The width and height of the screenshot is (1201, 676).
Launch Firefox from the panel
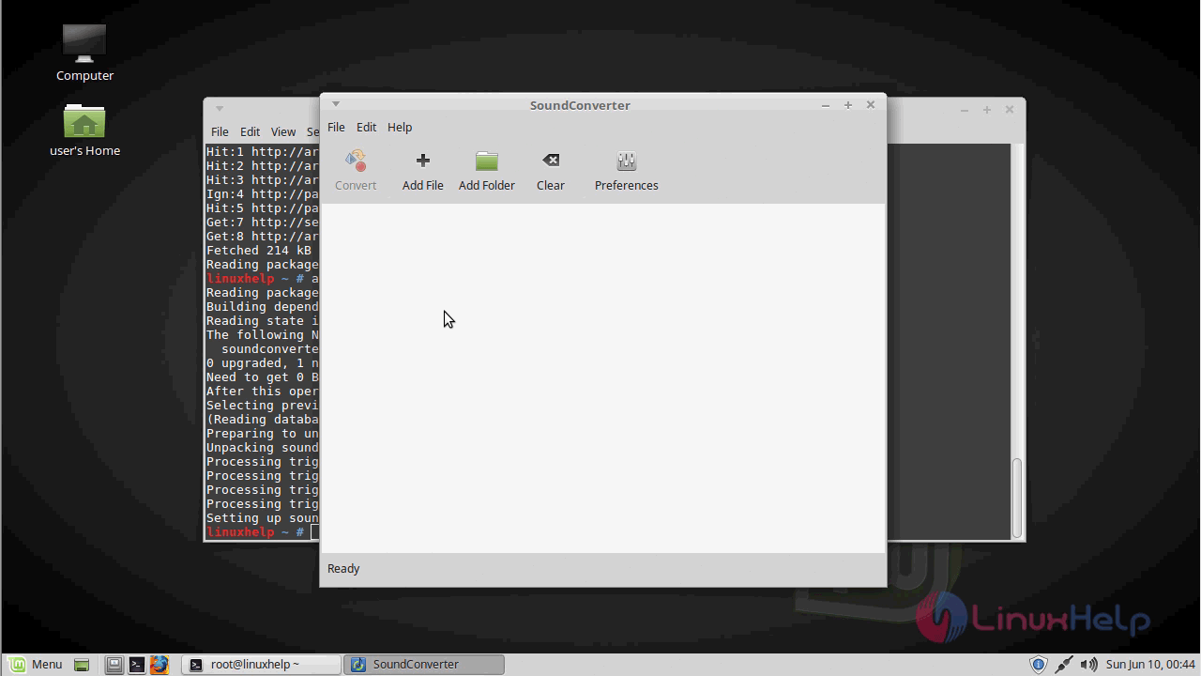click(x=159, y=665)
